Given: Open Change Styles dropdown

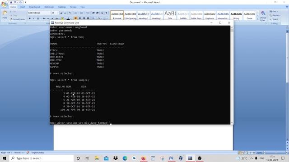Looking at the screenshot, I should [x=263, y=16].
